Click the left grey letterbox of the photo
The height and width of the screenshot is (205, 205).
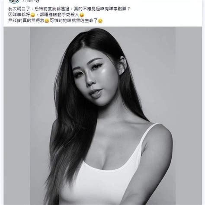pos(17,116)
